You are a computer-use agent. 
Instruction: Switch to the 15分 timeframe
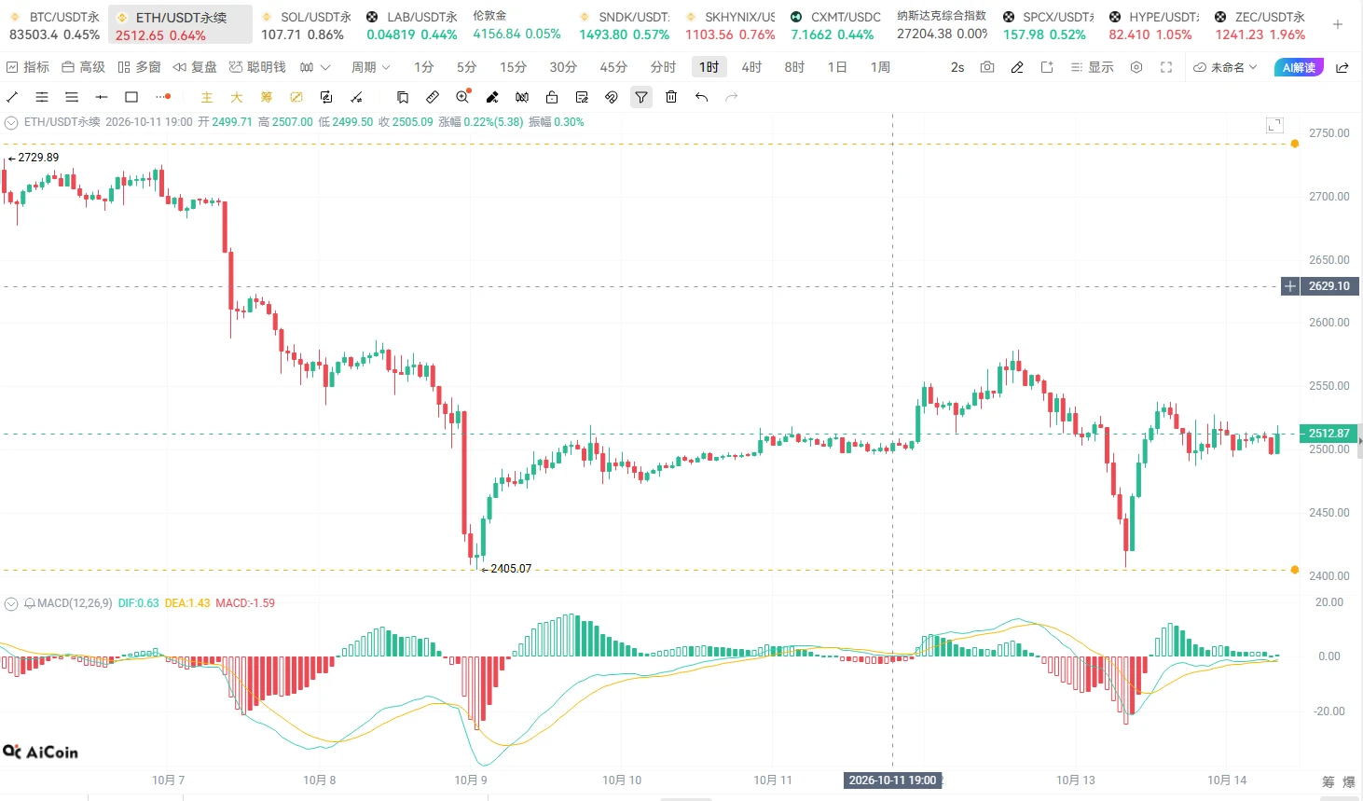coord(513,67)
